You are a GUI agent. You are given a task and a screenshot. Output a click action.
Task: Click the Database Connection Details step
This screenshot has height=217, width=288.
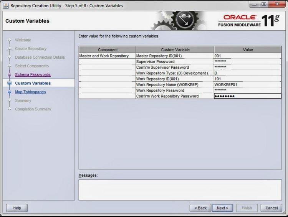40,57
